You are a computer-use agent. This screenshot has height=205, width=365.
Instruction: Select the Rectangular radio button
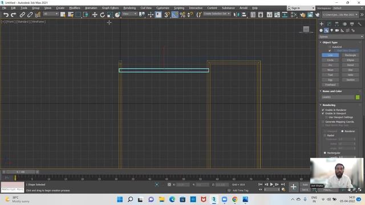(x=325, y=153)
